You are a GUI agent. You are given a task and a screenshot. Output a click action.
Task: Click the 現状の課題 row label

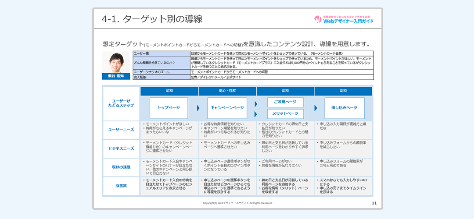[x=121, y=167]
